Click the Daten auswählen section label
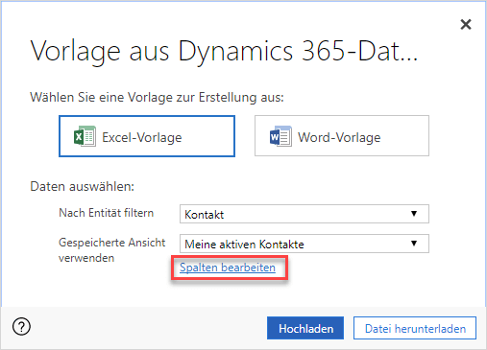487x350 pixels. point(82,186)
